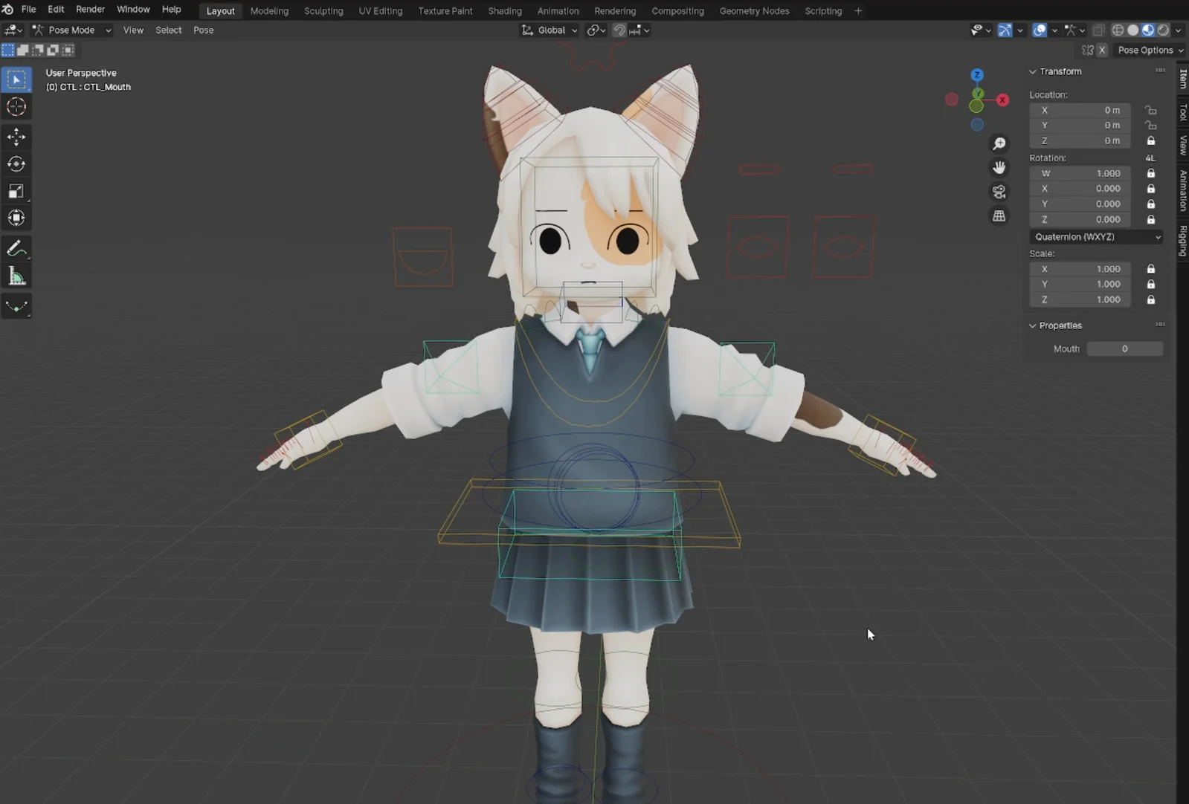Open Pose Options dropdown

pos(1150,50)
